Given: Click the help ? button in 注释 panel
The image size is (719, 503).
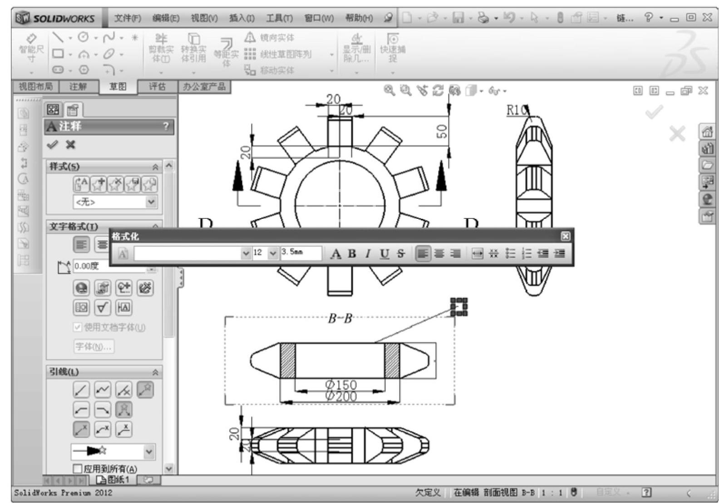Looking at the screenshot, I should coord(166,126).
